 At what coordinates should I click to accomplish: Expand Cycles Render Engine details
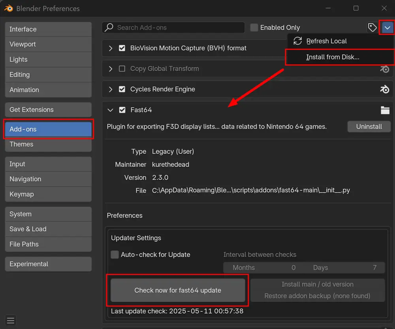pos(110,89)
